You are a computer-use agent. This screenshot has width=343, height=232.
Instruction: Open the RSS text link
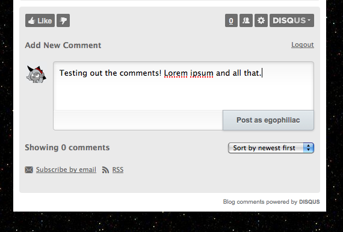tap(118, 169)
